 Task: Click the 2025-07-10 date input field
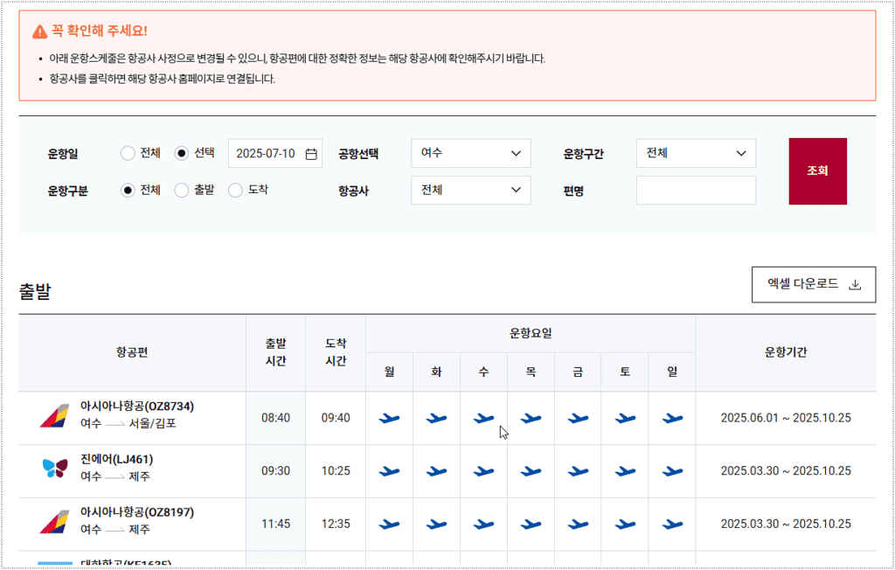click(x=275, y=153)
